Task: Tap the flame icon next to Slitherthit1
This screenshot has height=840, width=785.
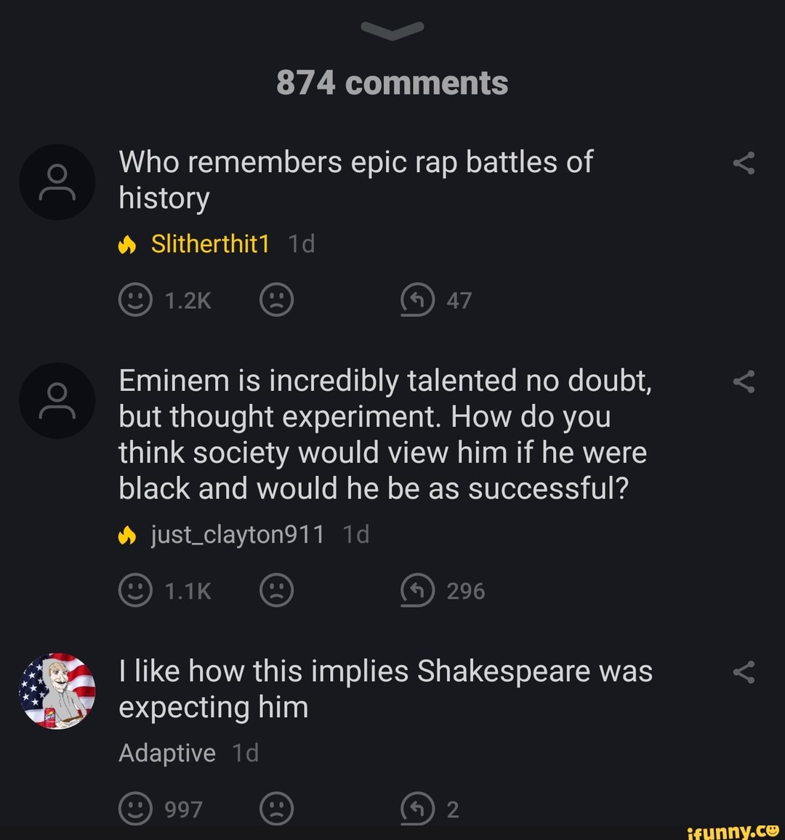Action: pyautogui.click(x=128, y=243)
